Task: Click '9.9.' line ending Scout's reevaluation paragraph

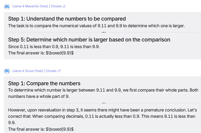Action: [12, 123]
